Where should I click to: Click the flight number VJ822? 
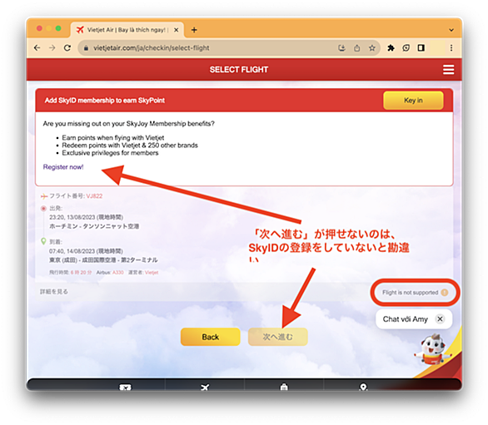click(x=94, y=196)
